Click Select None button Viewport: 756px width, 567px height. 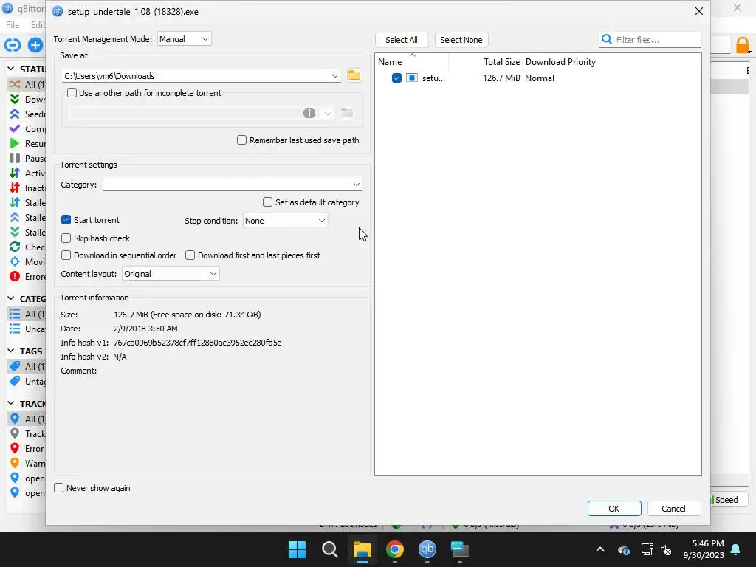pyautogui.click(x=461, y=40)
